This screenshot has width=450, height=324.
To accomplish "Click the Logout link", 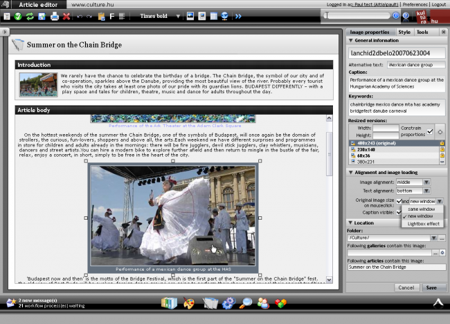I will [x=439, y=4].
